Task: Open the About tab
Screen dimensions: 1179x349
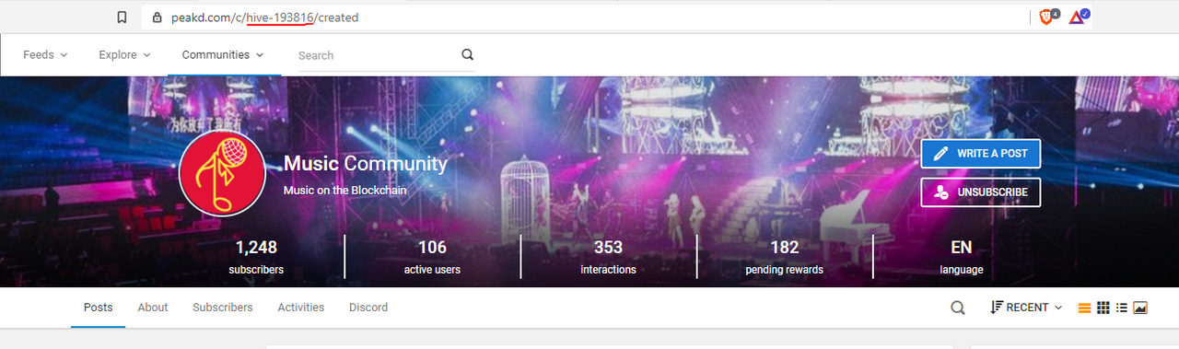Action: (x=153, y=308)
